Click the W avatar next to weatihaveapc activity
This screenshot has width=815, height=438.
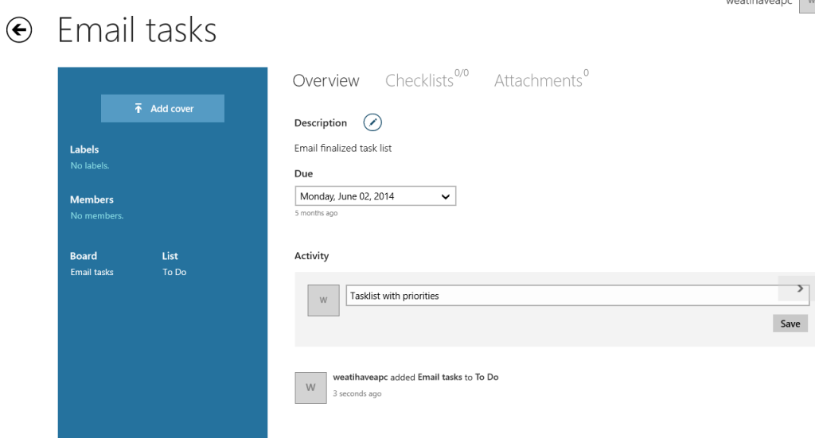tap(311, 388)
